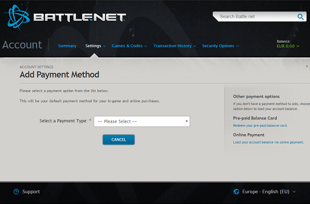Click the CANCEL button
This screenshot has height=204, width=310.
(x=119, y=140)
